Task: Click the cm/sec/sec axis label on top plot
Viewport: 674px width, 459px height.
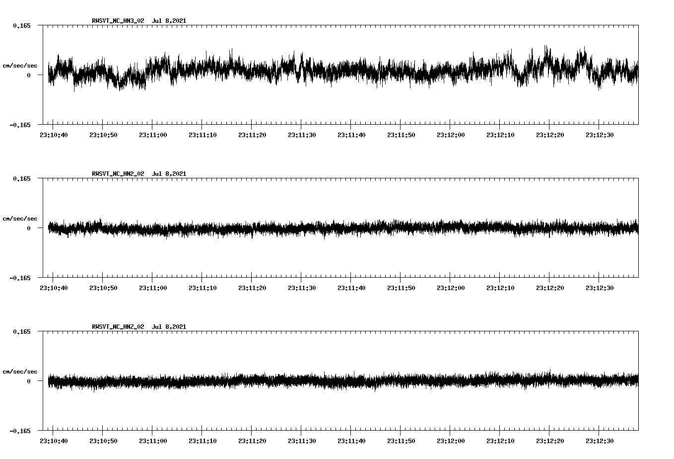Action: point(20,65)
